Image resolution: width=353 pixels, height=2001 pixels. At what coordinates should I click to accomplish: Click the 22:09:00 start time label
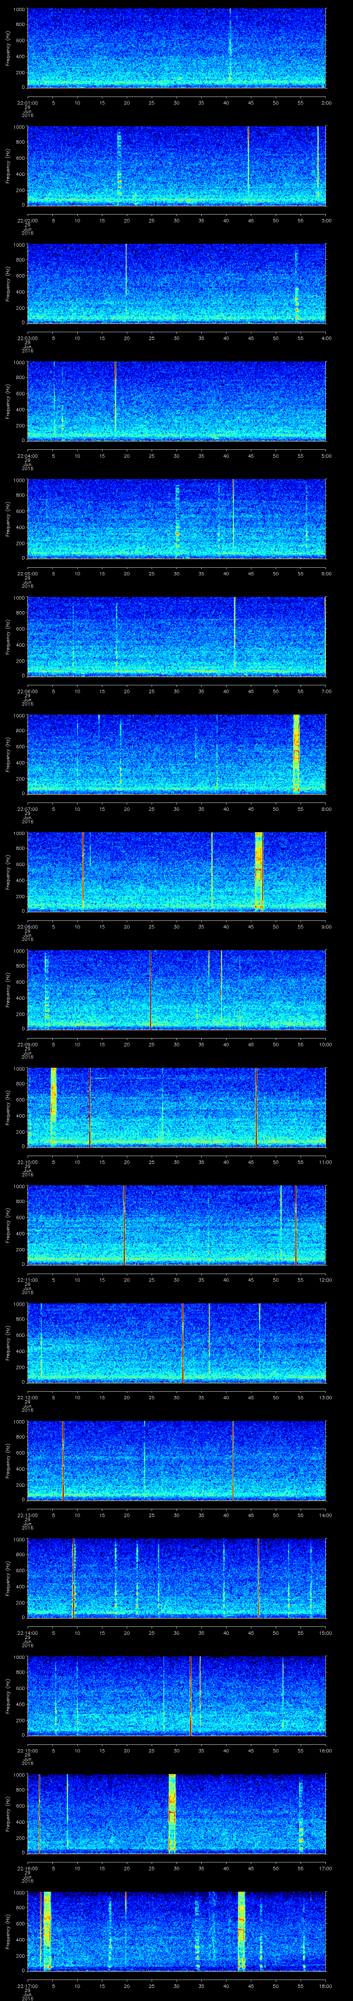coord(27,1044)
